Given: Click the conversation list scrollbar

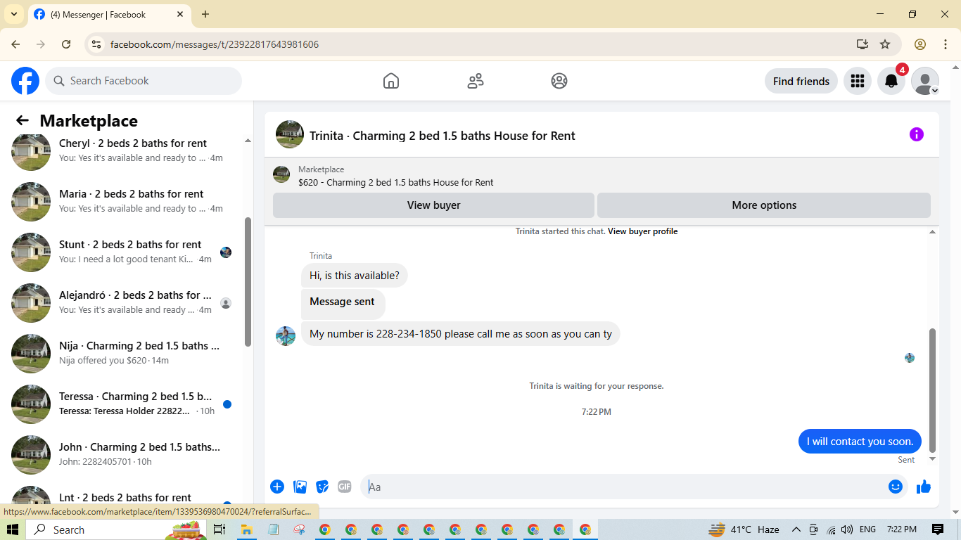Looking at the screenshot, I should (248, 281).
